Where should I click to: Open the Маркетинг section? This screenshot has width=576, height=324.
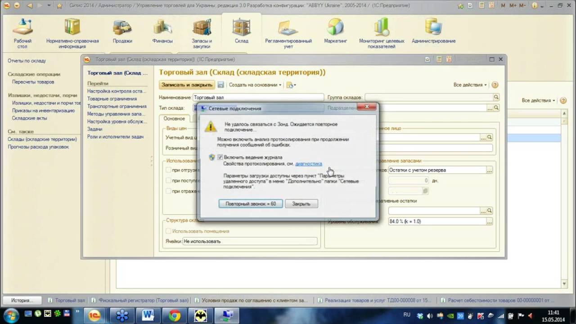pyautogui.click(x=336, y=31)
